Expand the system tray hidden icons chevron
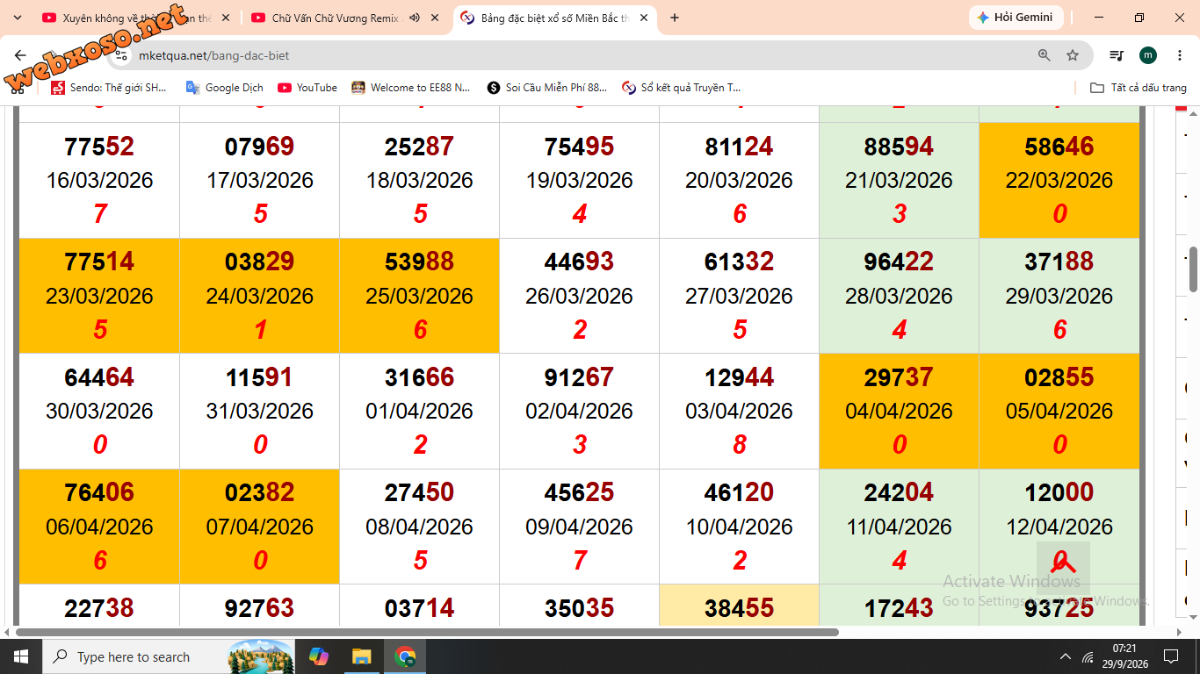The width and height of the screenshot is (1200, 674). pyautogui.click(x=1066, y=656)
